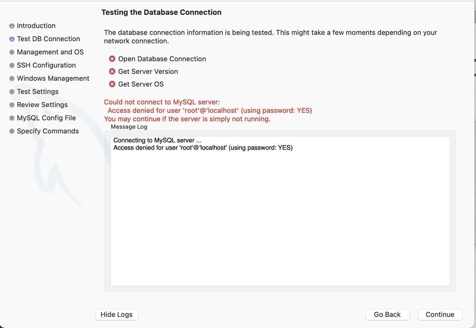Click inside the Message Log text area
This screenshot has height=328, width=476.
point(280,215)
